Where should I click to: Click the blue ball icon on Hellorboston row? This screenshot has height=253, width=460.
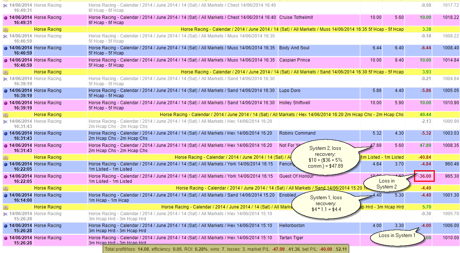pos(5,226)
